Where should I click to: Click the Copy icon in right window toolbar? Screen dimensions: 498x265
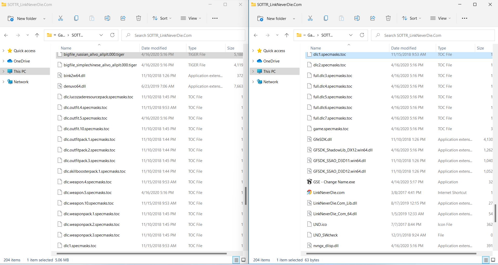point(326,18)
